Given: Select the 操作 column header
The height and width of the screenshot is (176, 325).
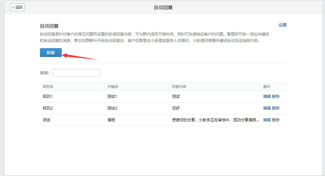Looking at the screenshot, I should [267, 87].
